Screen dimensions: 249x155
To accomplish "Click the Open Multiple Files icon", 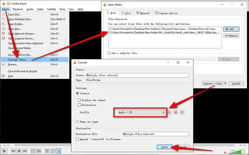I will coord(3,19).
